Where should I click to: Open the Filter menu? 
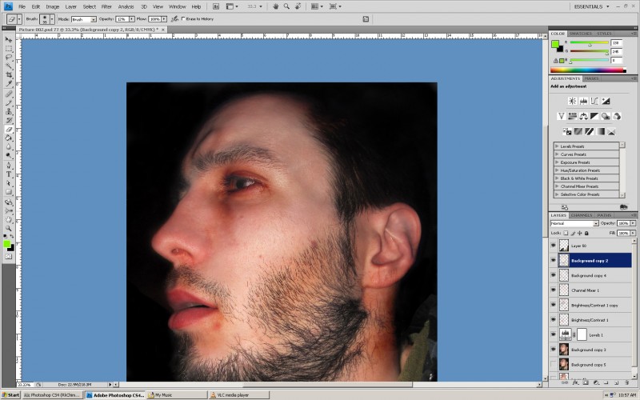tap(106, 6)
